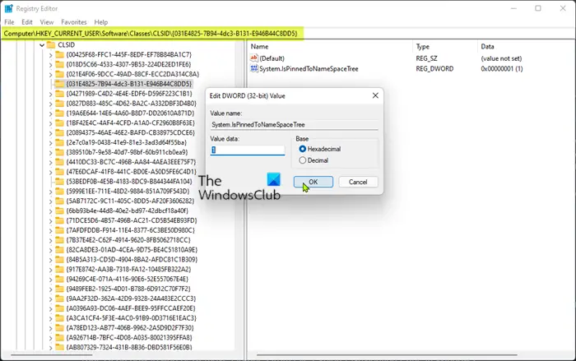Click folder icon of {00425F68-FFC1-445F-8EDF-EF78B84BA1C7}
576x361 pixels.
tap(59, 54)
